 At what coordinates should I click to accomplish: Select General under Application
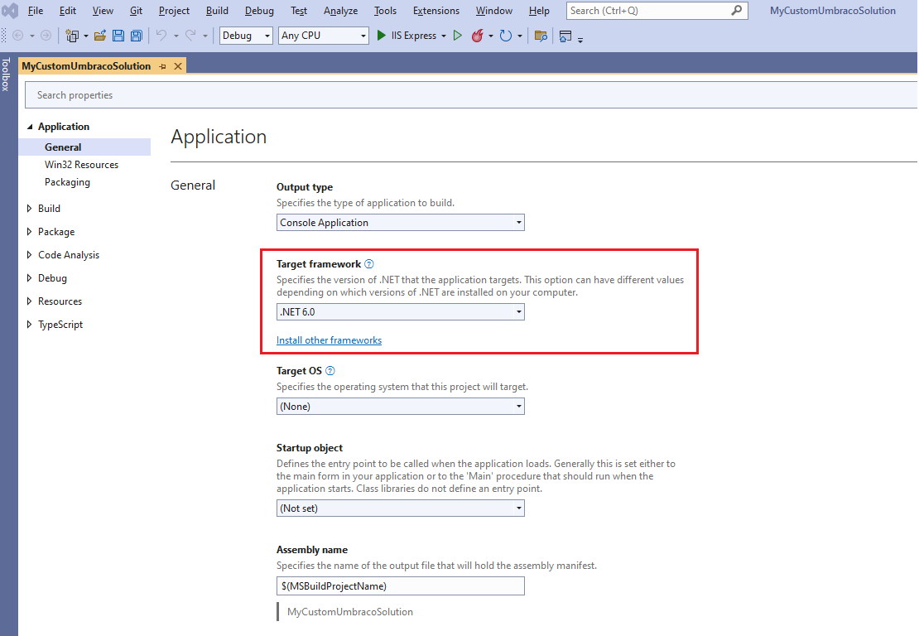[x=84, y=147]
